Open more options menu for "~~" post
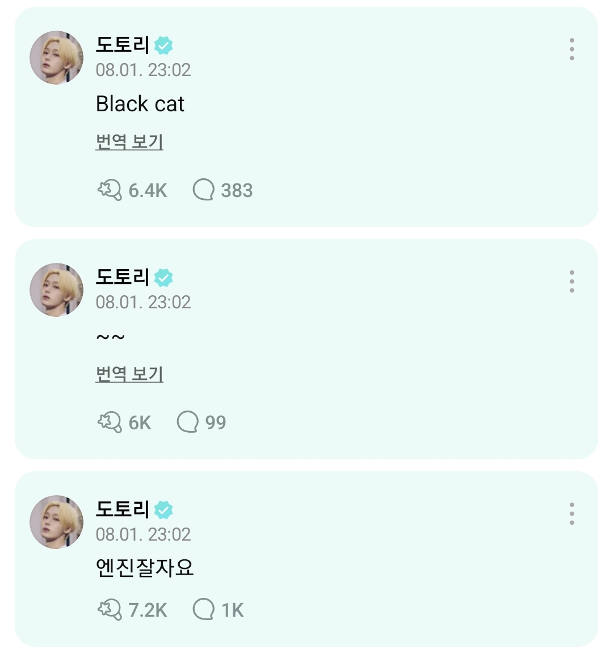613x657 pixels. pyautogui.click(x=572, y=282)
